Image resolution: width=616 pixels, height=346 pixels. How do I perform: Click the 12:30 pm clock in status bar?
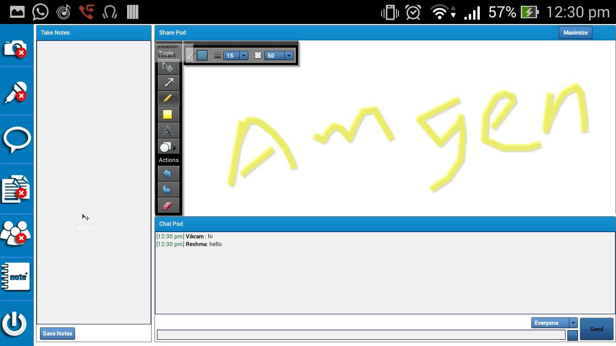[x=578, y=12]
